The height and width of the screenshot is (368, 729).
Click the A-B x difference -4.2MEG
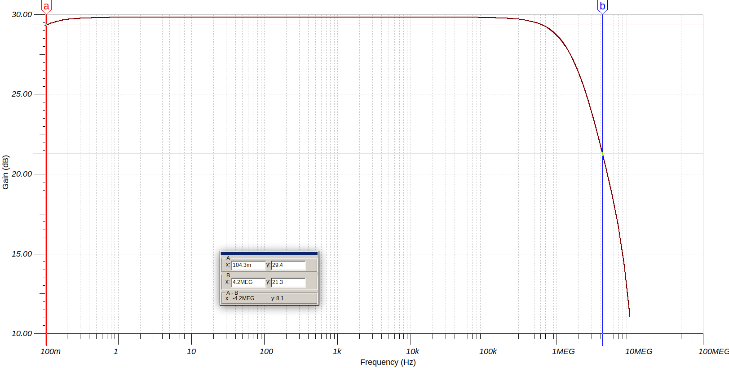243,298
